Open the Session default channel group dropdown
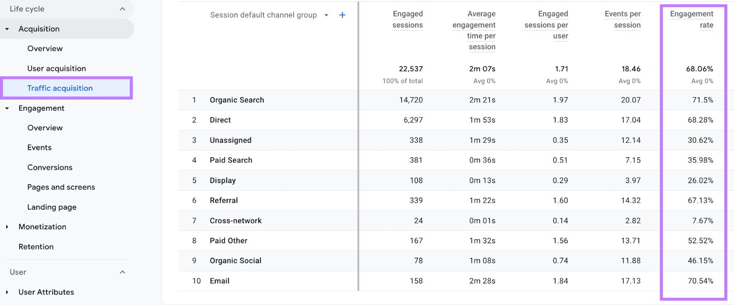This screenshot has width=734, height=305. coord(326,15)
